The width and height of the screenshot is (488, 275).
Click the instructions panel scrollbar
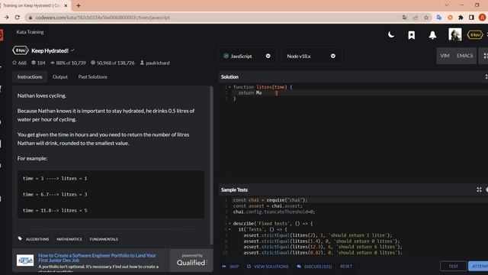(212, 165)
